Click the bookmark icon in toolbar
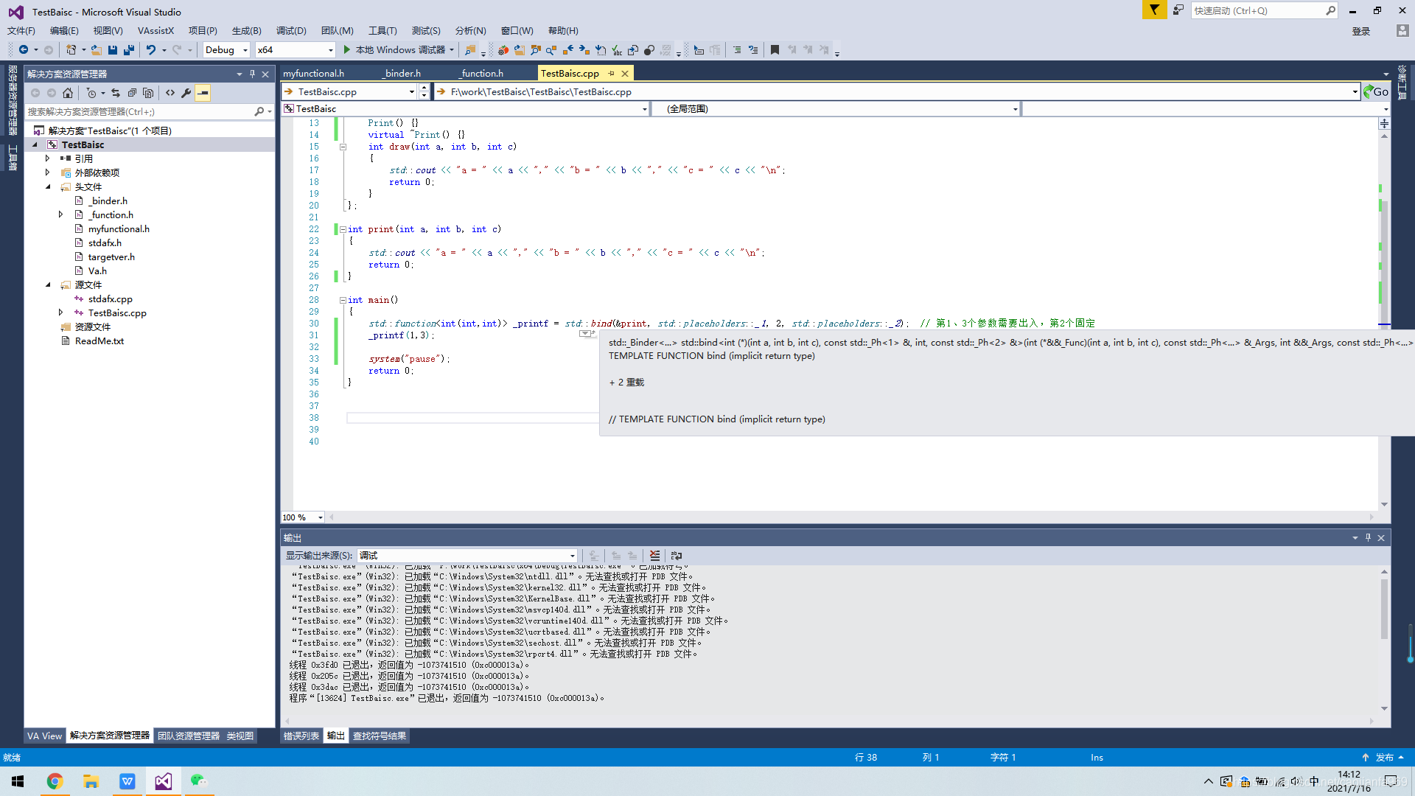The image size is (1415, 796). click(x=775, y=50)
